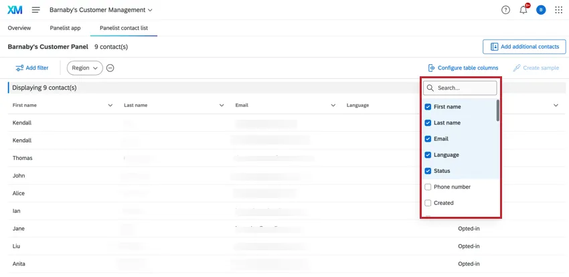Click Add additional contacts button
This screenshot has height=277, width=569.
[524, 47]
